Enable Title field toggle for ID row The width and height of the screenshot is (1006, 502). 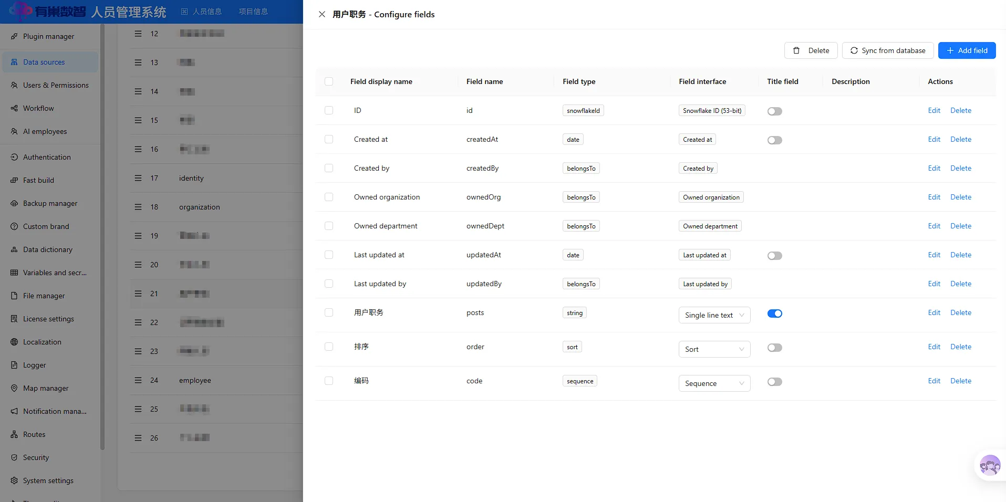[775, 111]
